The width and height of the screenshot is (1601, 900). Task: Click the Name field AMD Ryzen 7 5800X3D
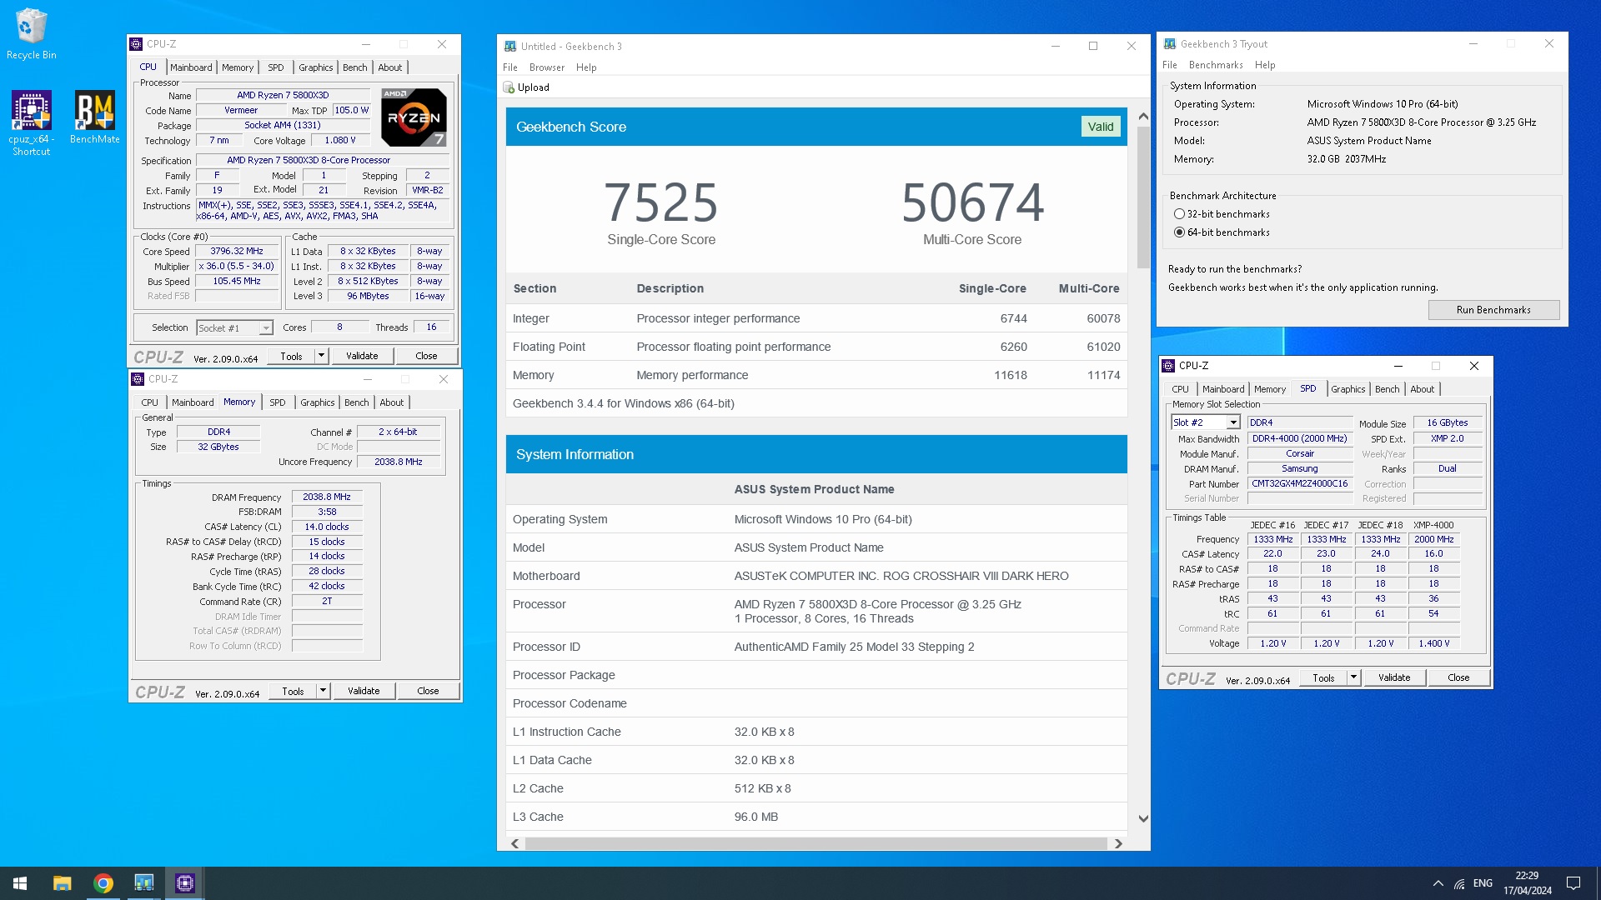pos(283,95)
